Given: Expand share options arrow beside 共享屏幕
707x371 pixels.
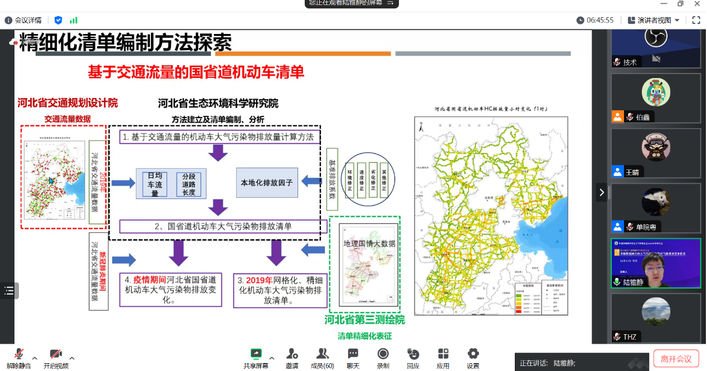Looking at the screenshot, I should tap(272, 358).
